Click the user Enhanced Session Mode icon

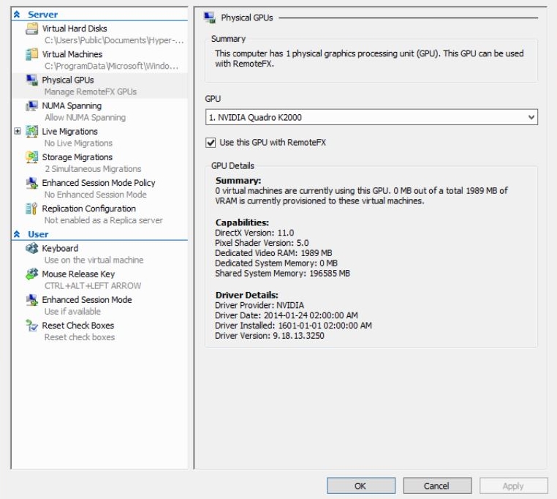(x=31, y=300)
